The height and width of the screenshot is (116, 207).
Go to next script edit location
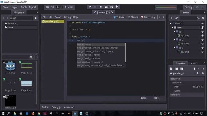[164, 17]
